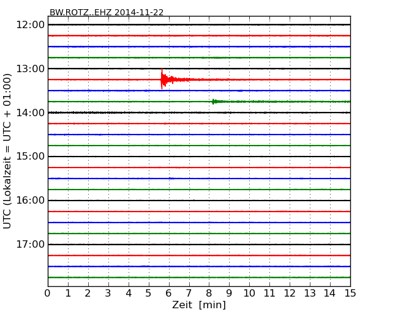Click the green seismic event onset near 13:45

tap(214, 102)
